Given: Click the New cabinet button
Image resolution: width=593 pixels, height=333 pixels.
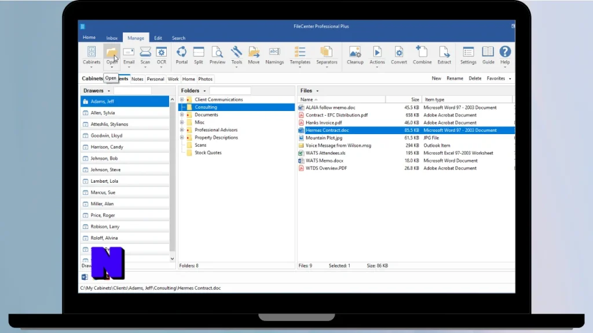Looking at the screenshot, I should click(437, 79).
